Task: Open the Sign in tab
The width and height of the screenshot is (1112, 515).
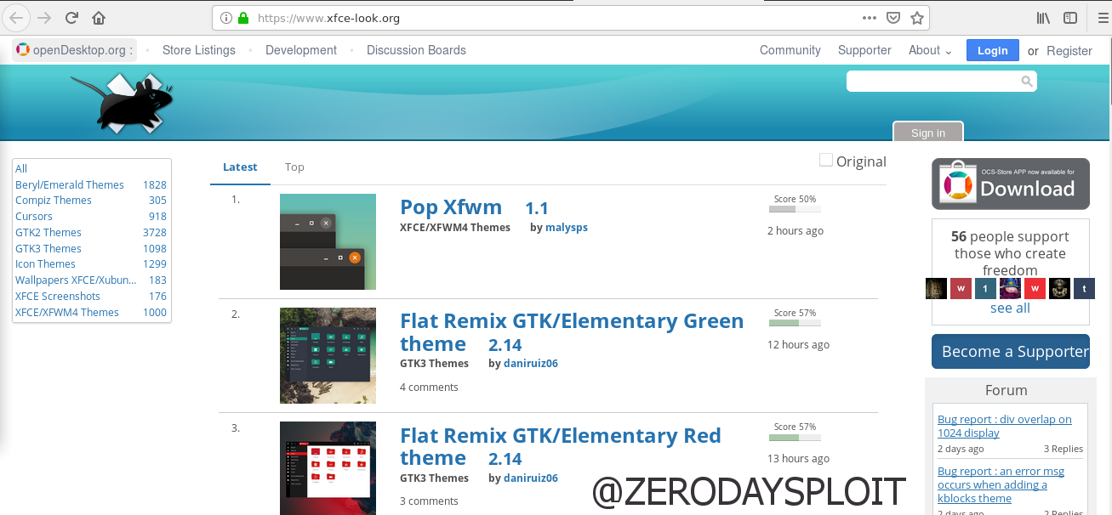Action: coord(928,132)
